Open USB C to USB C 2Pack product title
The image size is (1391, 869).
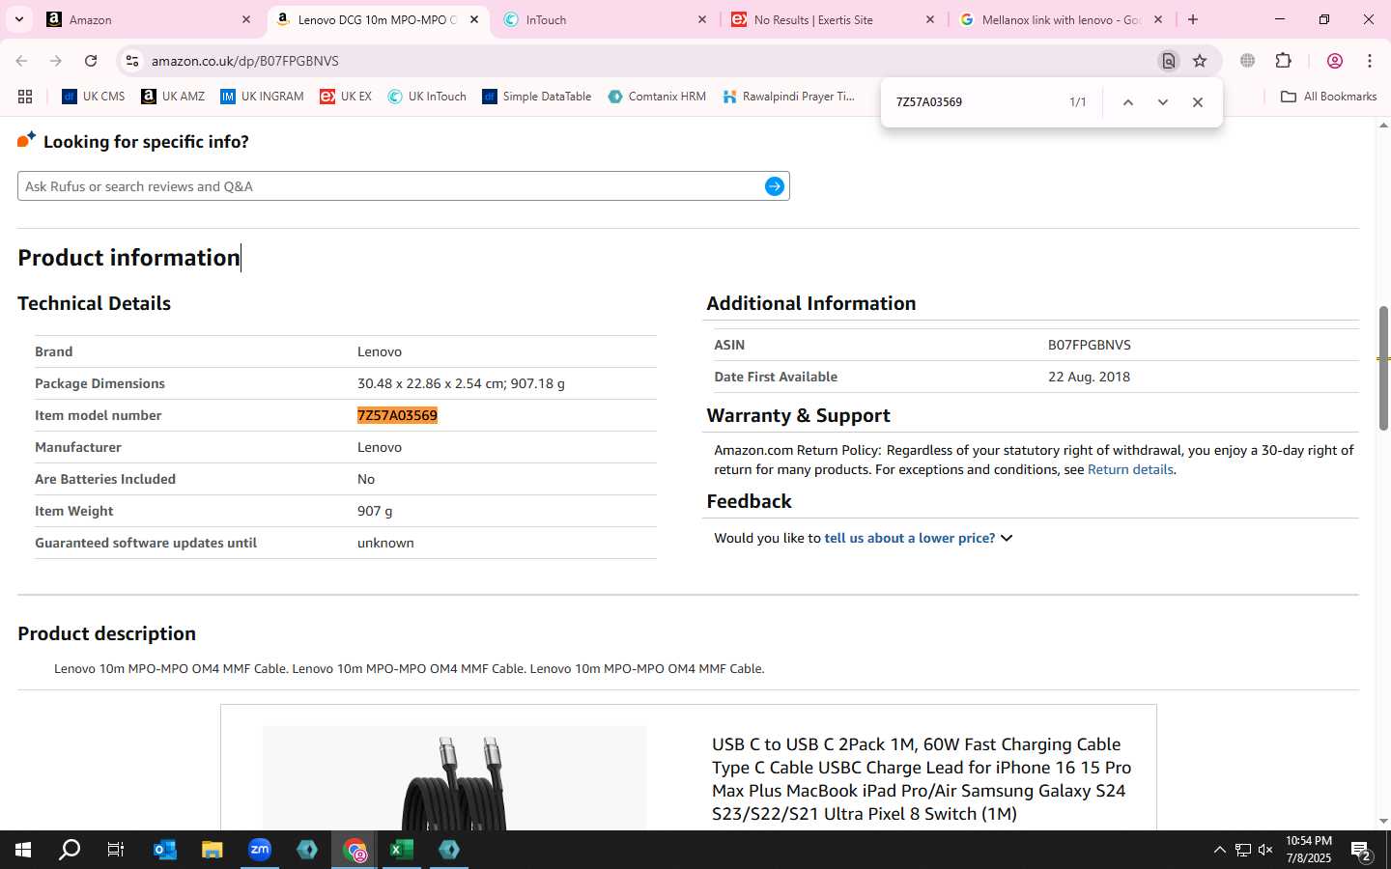coord(922,779)
